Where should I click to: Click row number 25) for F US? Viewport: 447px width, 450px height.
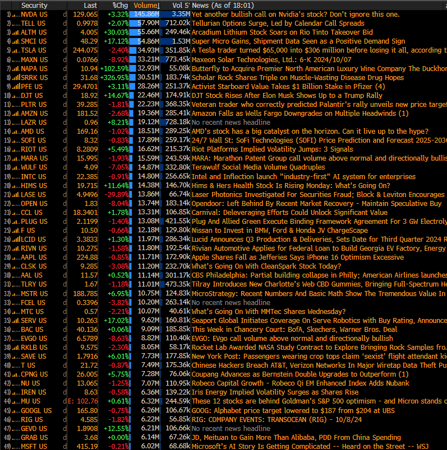point(7,231)
